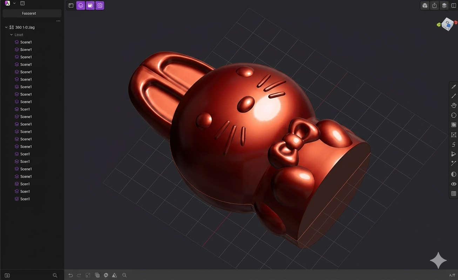The image size is (458, 280).
Task: Toggle the split-view panel icon
Action: [454, 5]
